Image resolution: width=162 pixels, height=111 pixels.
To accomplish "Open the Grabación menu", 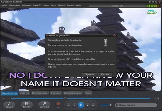I will (x=37, y=5).
